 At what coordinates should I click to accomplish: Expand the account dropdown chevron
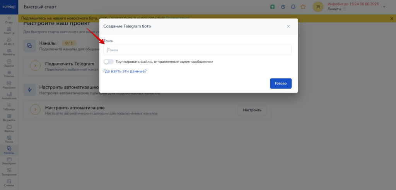point(384,7)
